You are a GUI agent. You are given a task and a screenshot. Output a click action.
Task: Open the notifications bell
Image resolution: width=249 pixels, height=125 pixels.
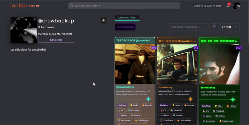tap(228, 6)
